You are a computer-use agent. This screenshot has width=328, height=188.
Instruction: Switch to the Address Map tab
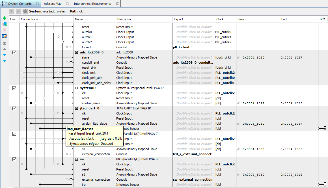(53, 4)
